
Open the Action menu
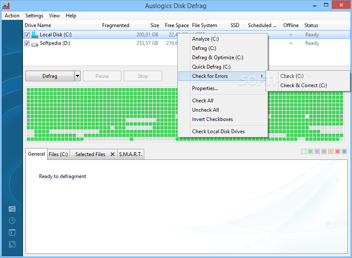[12, 16]
